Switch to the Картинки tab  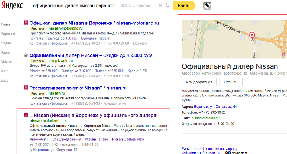point(8,34)
